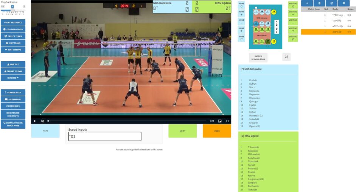Switch the serving team
The image size is (356, 192).
258,57
